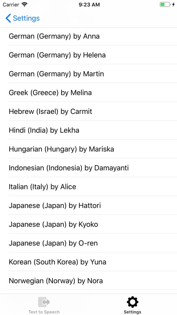Choose Hungarian (Hungary) by Mariska
Screen dimensions: 177x315
(x=88, y=149)
